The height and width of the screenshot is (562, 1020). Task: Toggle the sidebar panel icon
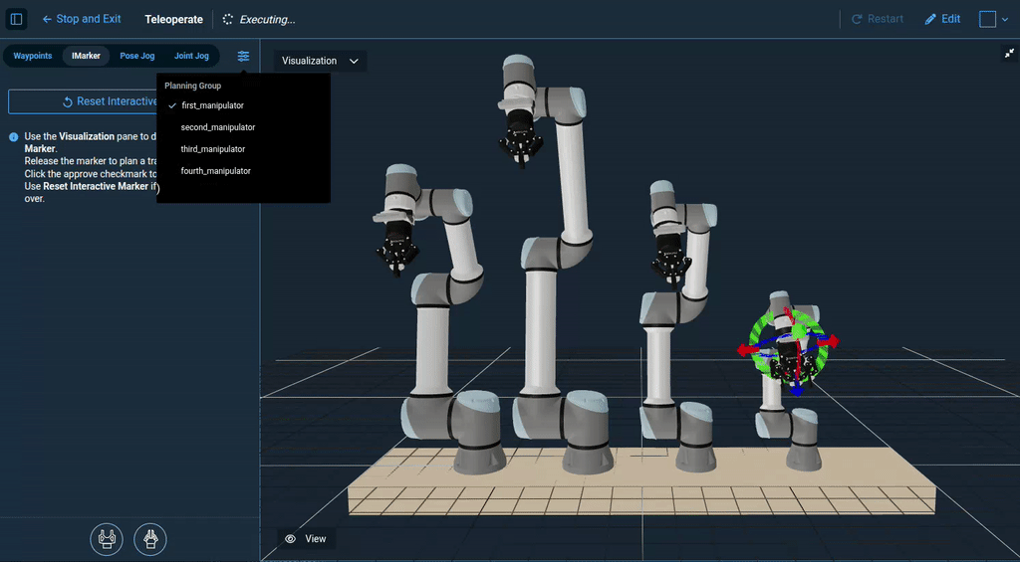click(x=16, y=20)
